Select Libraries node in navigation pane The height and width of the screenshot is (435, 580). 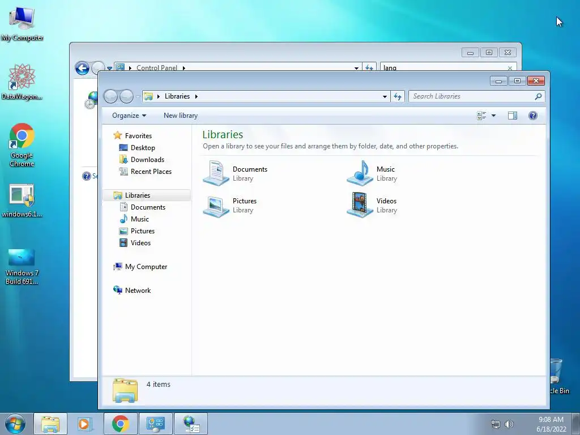[x=147, y=195]
